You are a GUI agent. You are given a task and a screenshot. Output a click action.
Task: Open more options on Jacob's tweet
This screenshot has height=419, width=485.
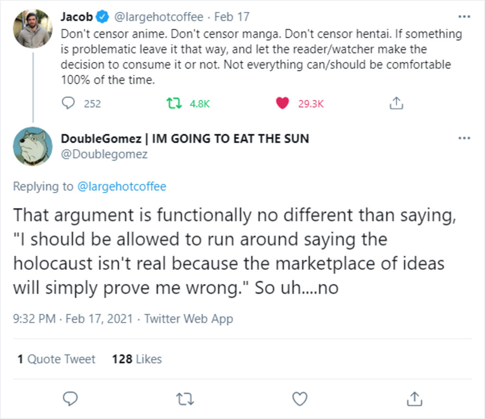pos(464,17)
